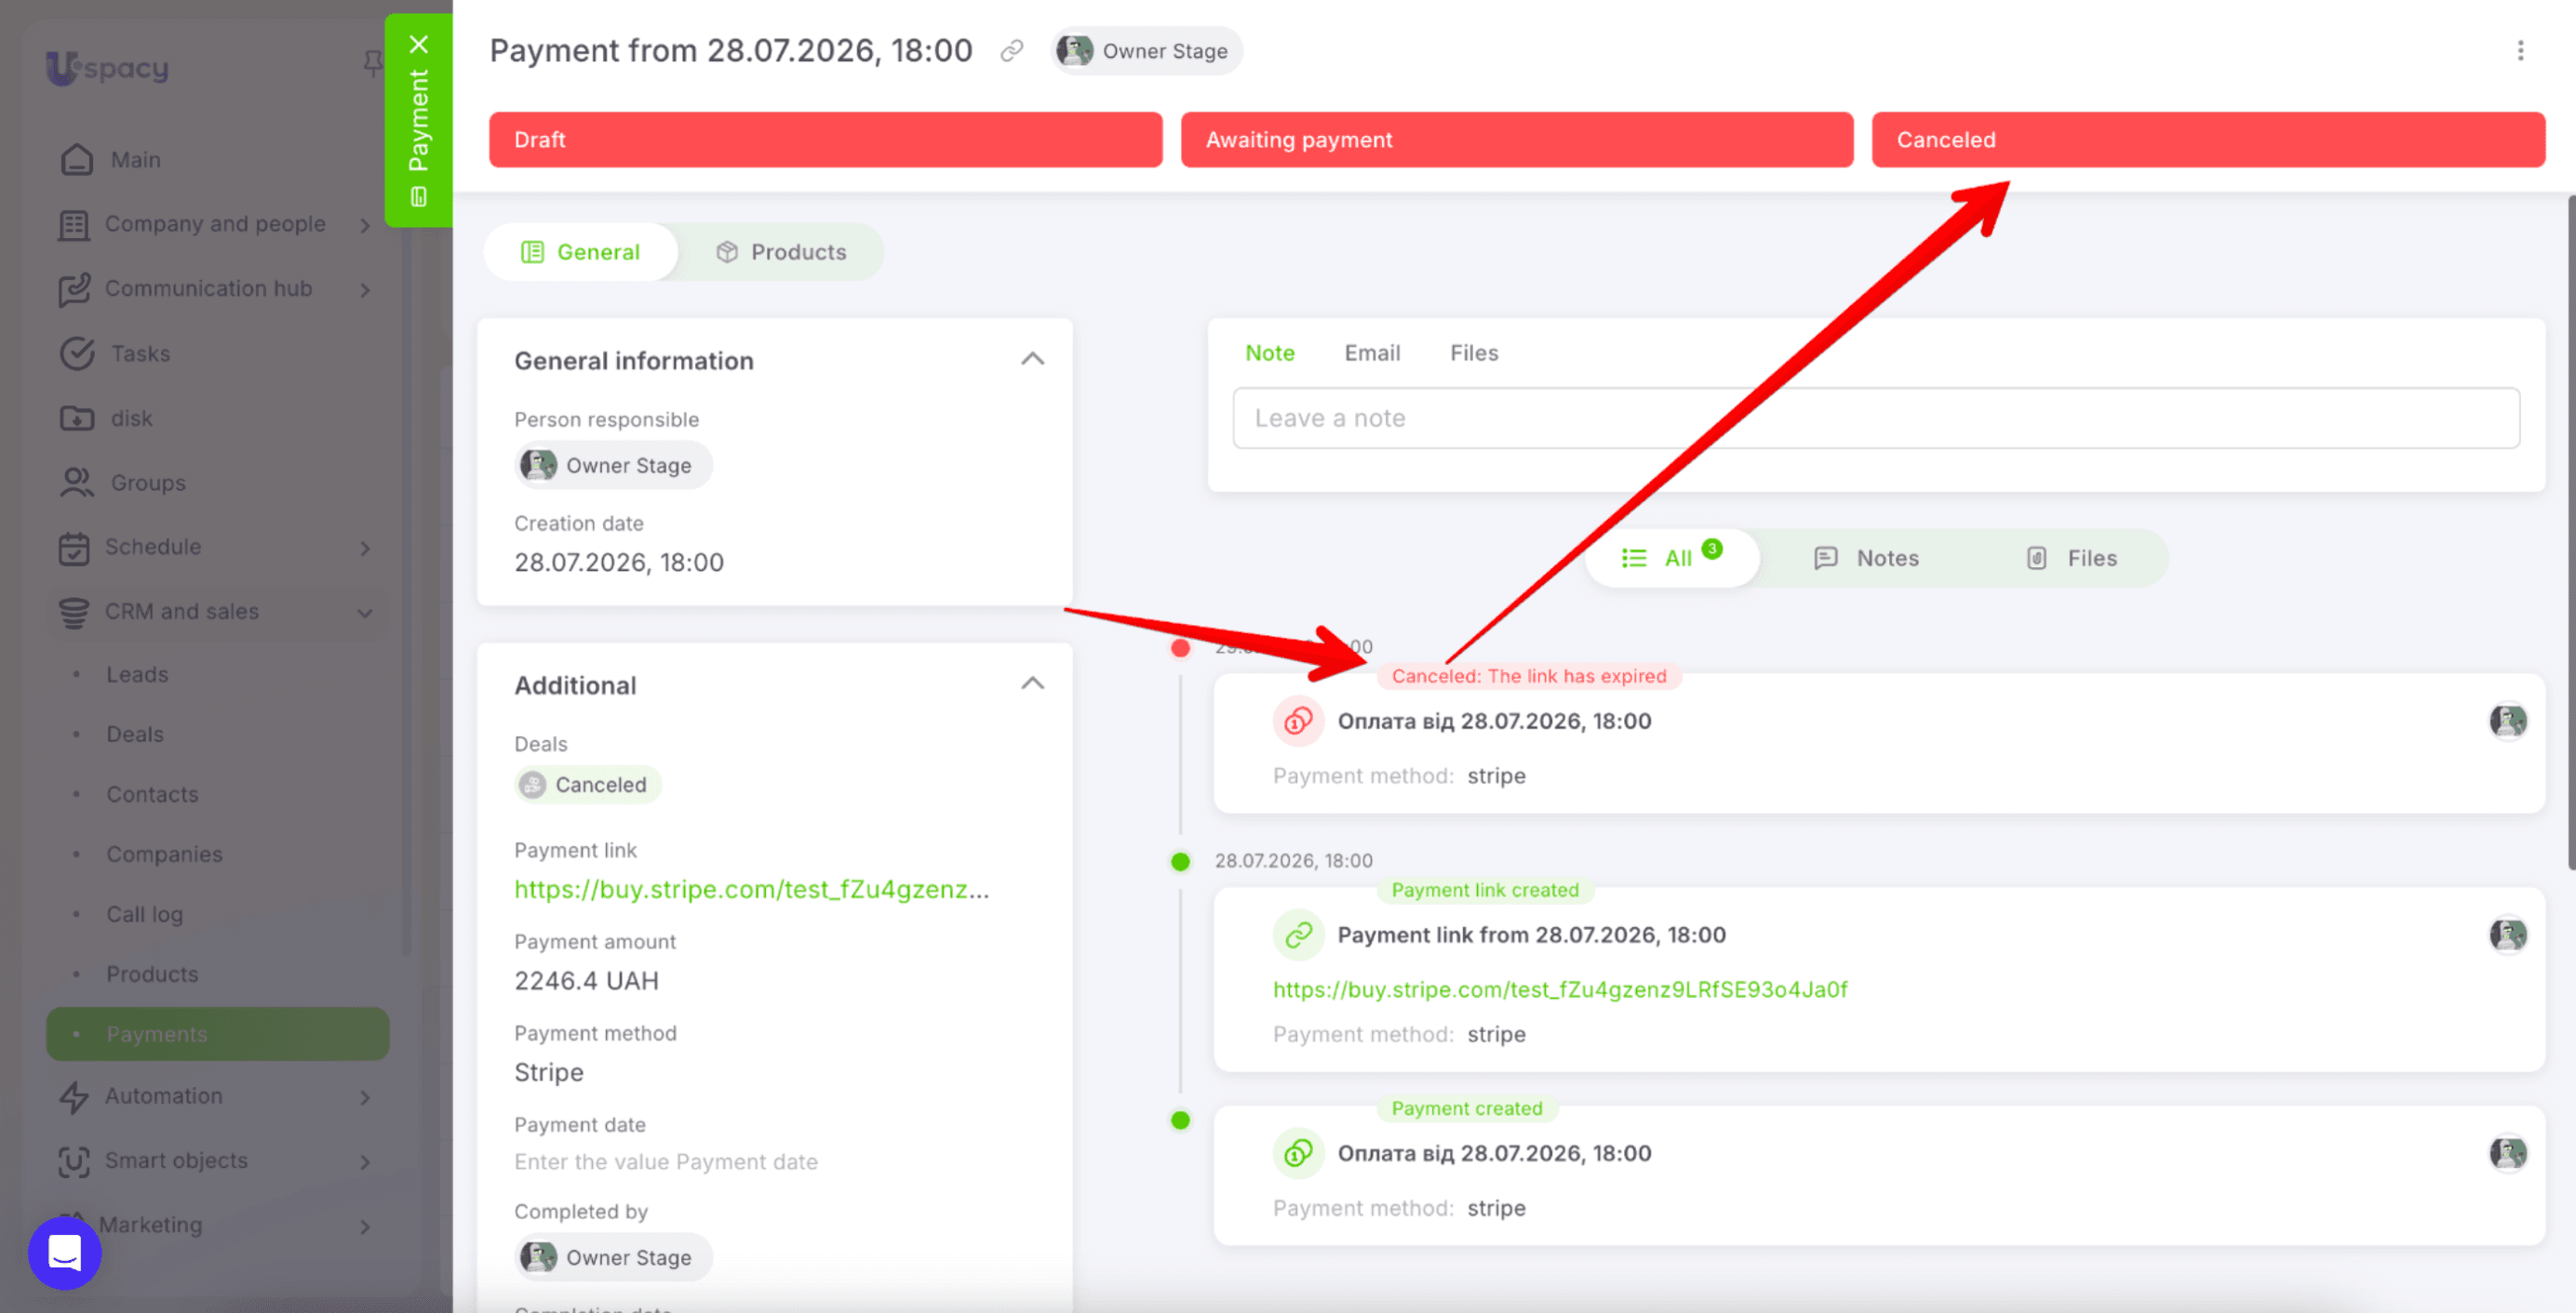Click the Smart objects icon
The height and width of the screenshot is (1313, 2576).
(73, 1161)
